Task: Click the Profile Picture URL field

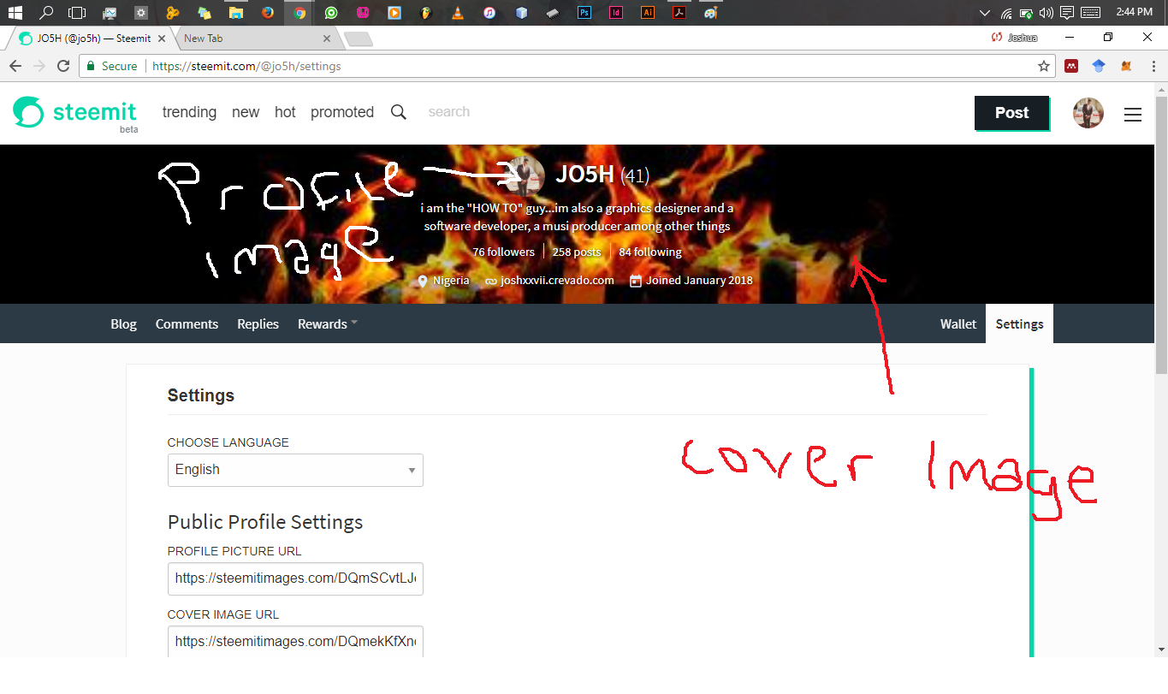Action: coord(295,578)
